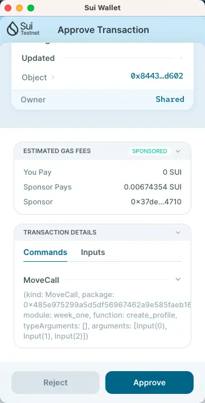Select the Commands tab
Viewport: 205px width, 403px height.
pyautogui.click(x=45, y=252)
